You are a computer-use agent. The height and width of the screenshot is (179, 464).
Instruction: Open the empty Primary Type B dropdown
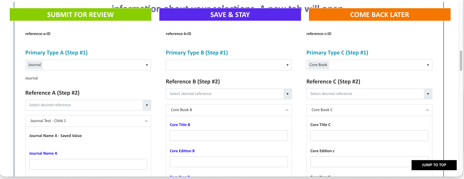(228, 65)
